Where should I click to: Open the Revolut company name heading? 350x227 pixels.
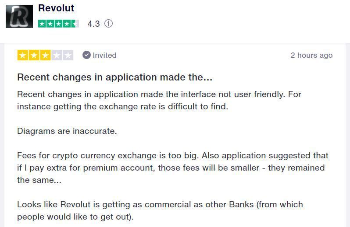tap(56, 8)
